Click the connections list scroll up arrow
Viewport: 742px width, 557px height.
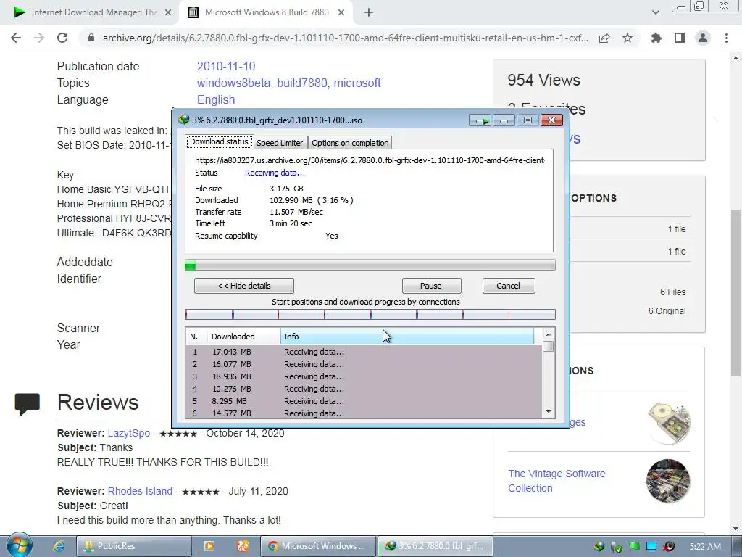tap(549, 334)
